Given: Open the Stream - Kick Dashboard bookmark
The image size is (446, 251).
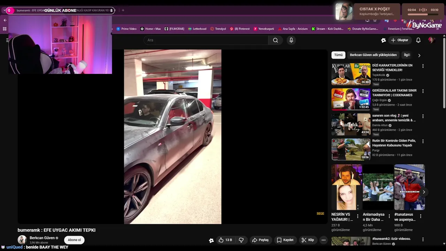Looking at the screenshot, I should pos(328,29).
